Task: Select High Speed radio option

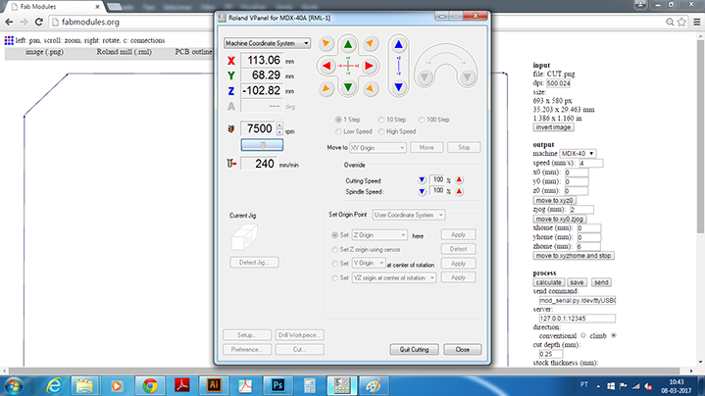Action: tap(381, 131)
